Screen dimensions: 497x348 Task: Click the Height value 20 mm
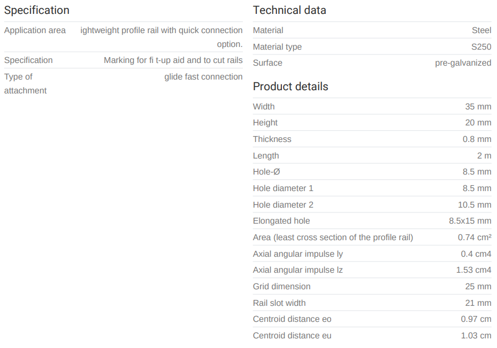[478, 123]
